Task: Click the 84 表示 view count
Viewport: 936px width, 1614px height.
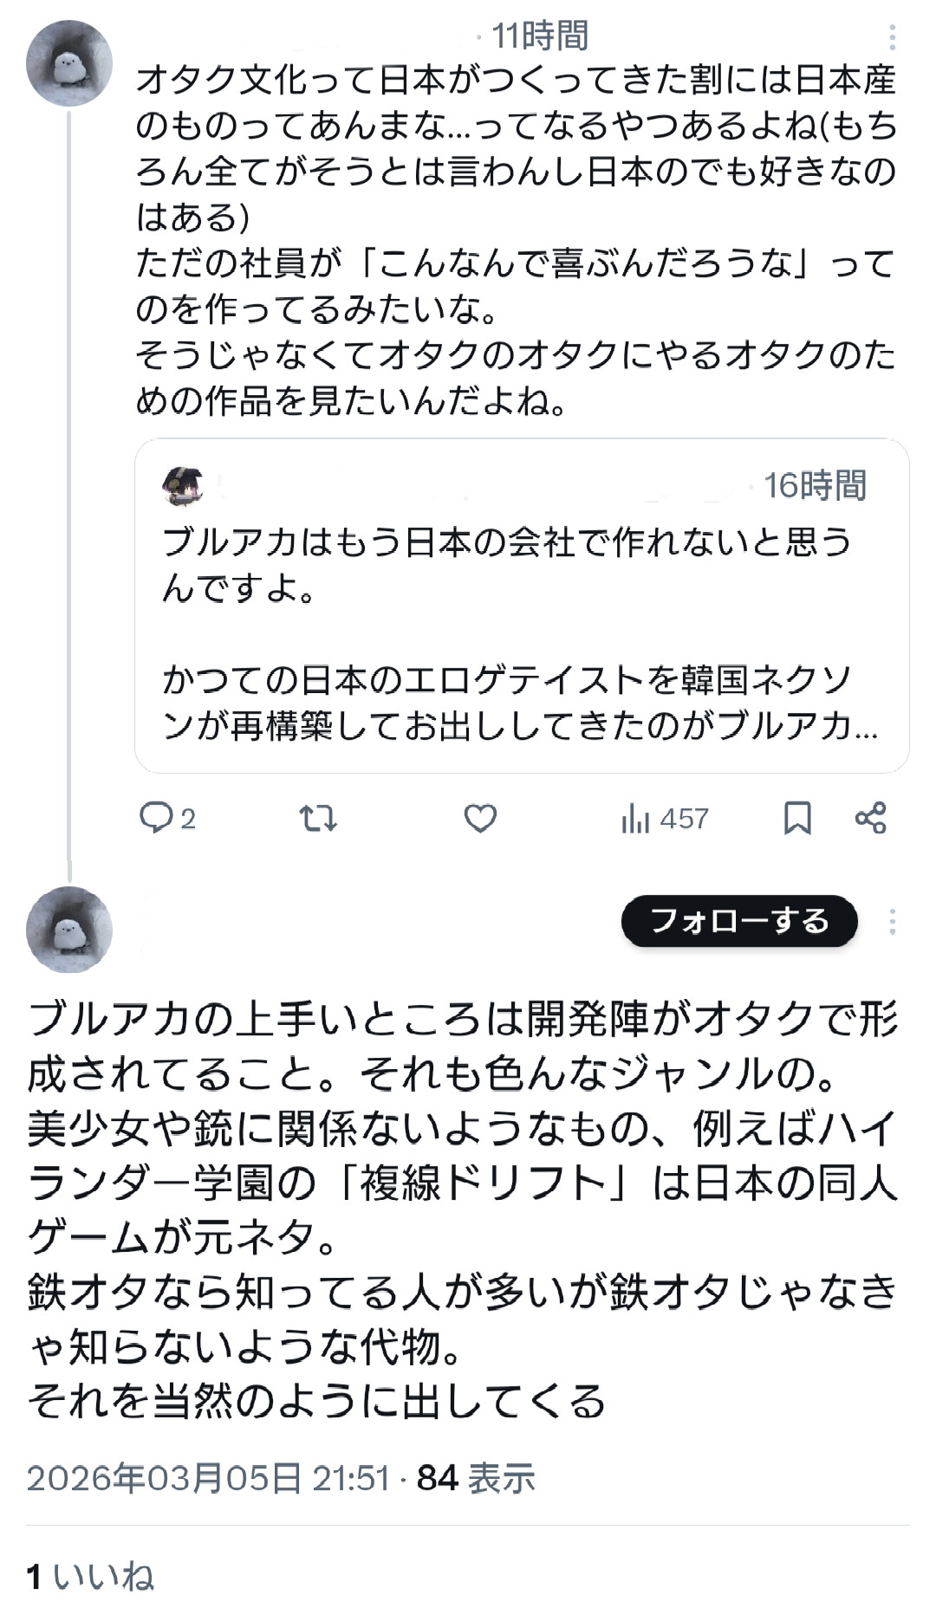Action: [x=476, y=1478]
